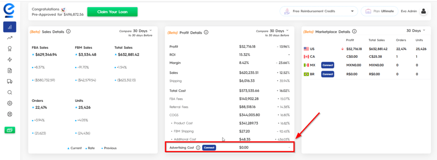Viewport: 437px width, 160px height.
Task: Click the Marketplace Details info icon
Action: click(354, 31)
